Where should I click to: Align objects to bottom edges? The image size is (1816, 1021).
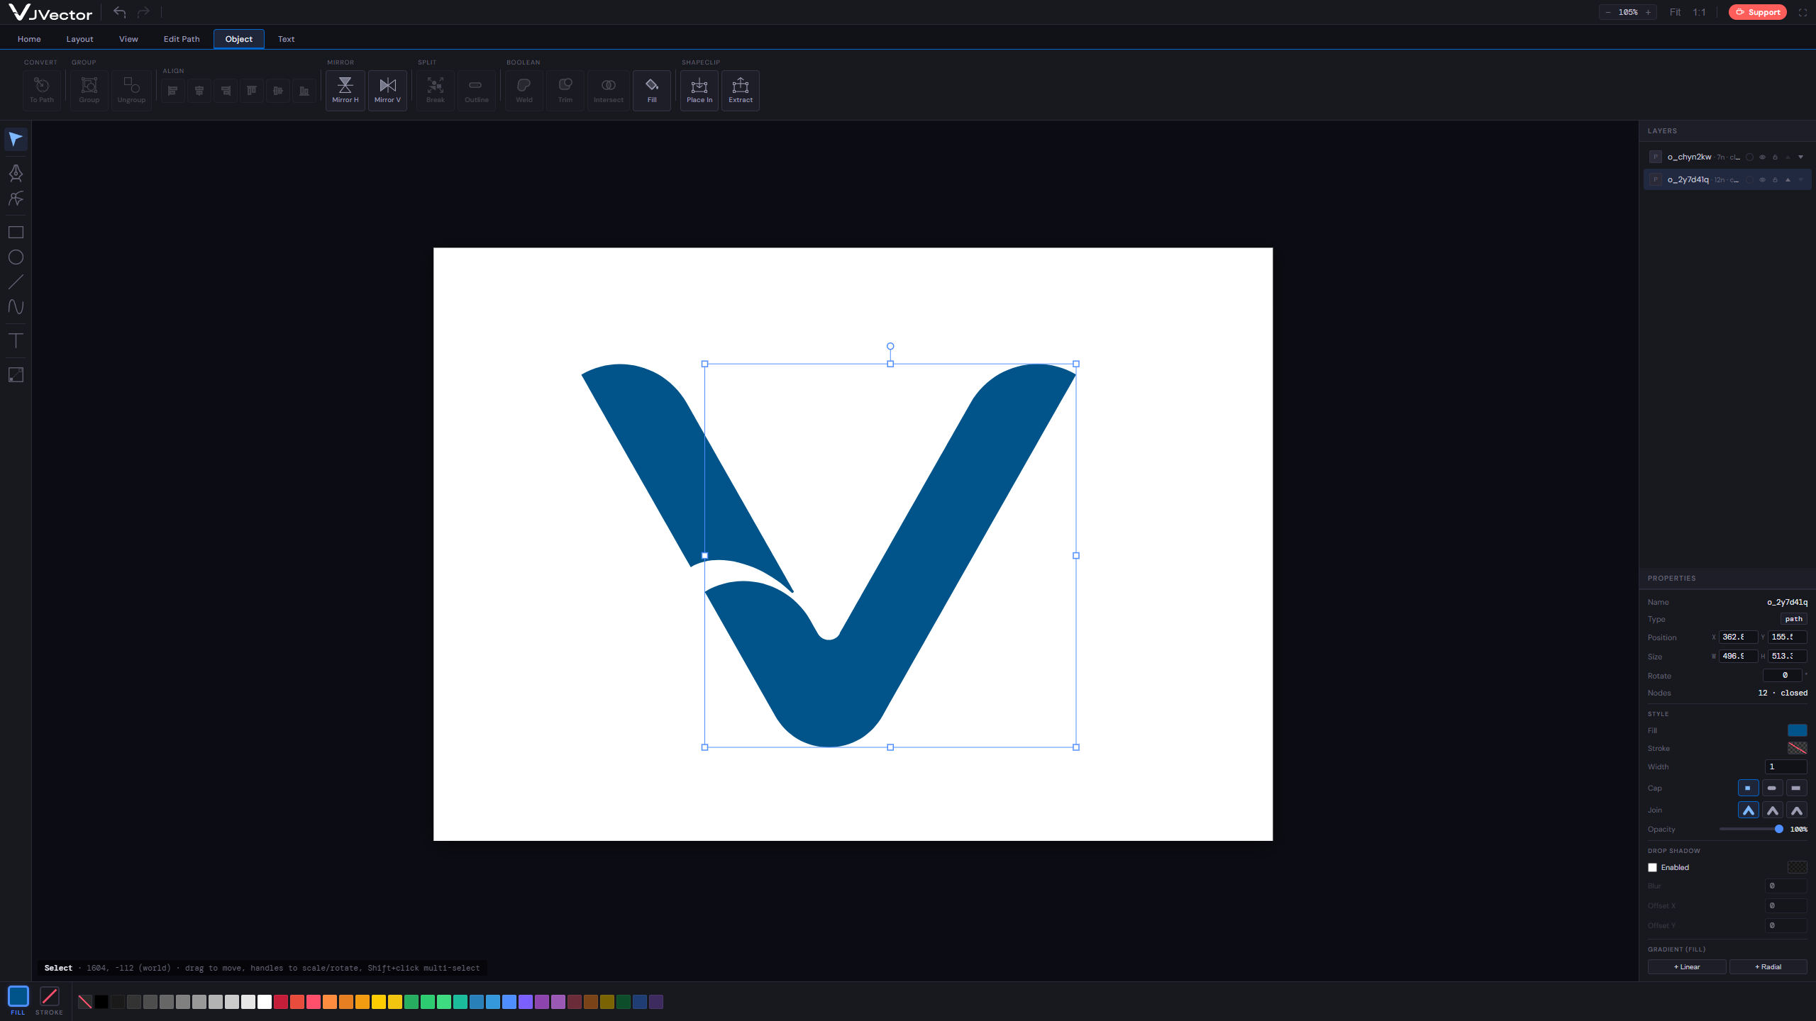pyautogui.click(x=304, y=91)
